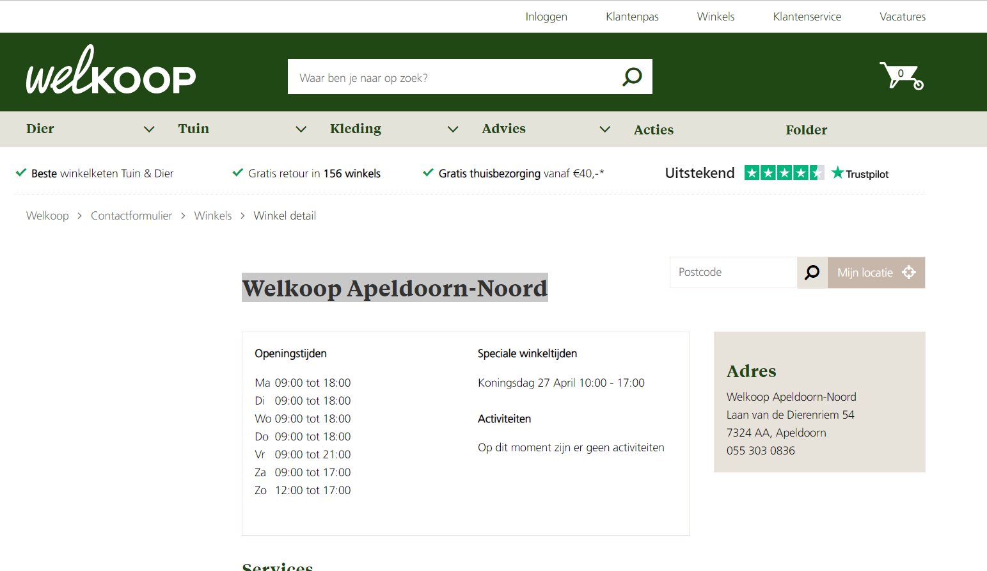Click the Welkoop breadcrumb
The width and height of the screenshot is (987, 571).
(47, 216)
